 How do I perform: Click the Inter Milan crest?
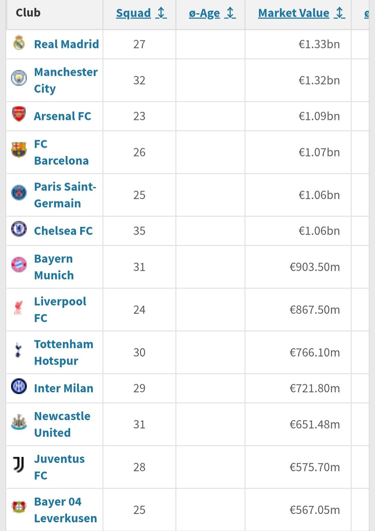point(19,386)
